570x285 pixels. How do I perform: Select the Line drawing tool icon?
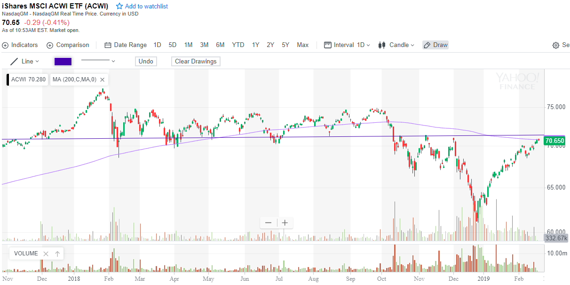14,61
